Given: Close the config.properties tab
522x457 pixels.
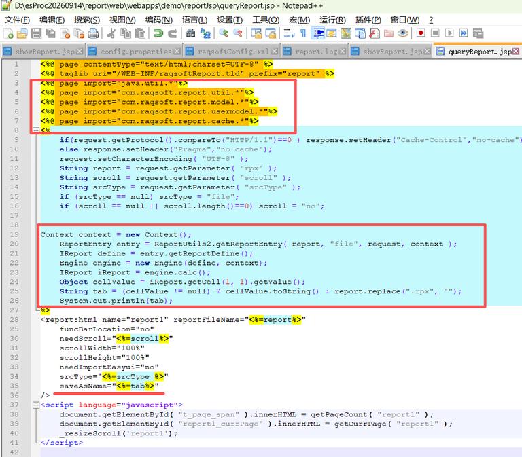Looking at the screenshot, I should tap(177, 51).
